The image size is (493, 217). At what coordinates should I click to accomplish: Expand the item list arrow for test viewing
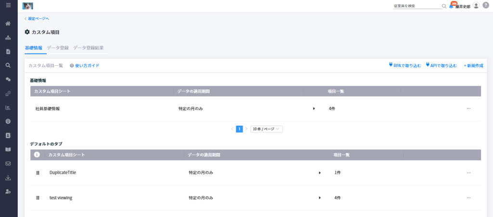click(x=320, y=198)
